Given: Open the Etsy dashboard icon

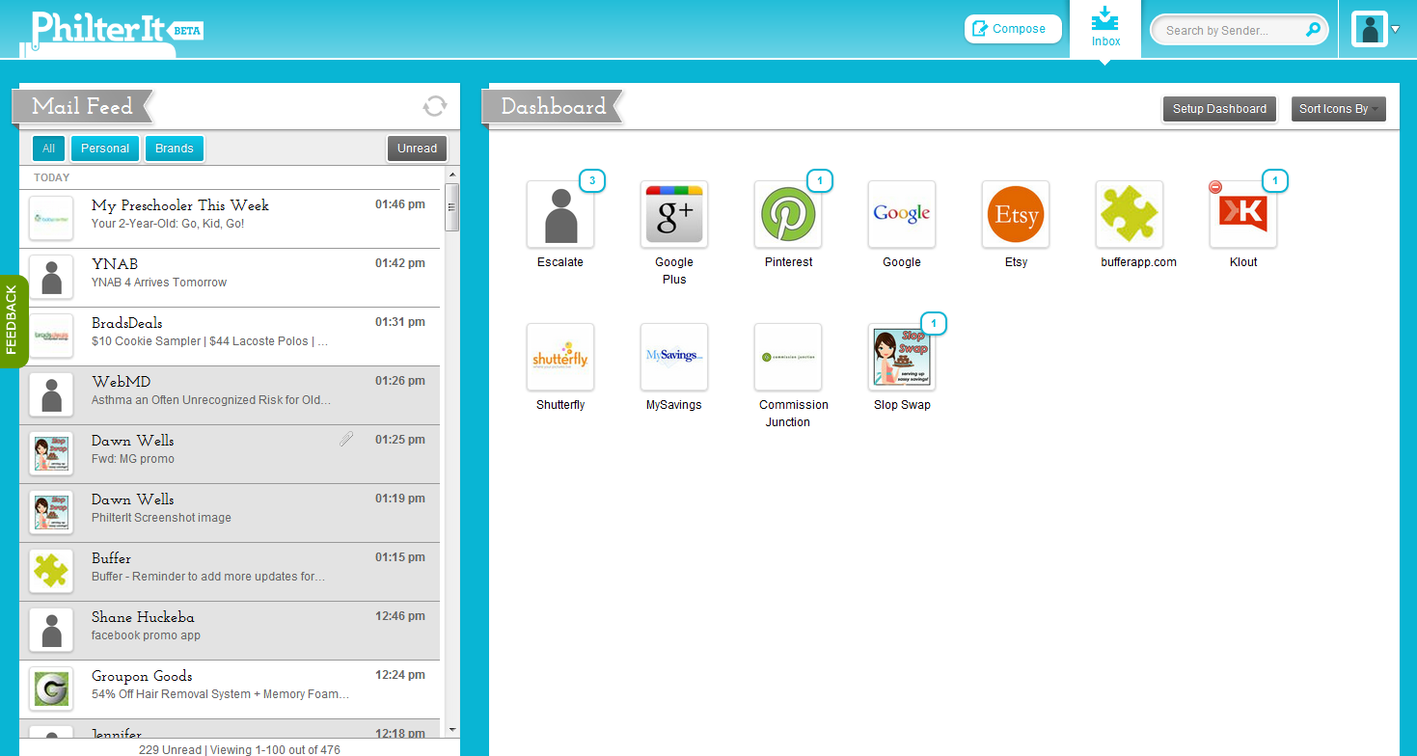Looking at the screenshot, I should (1016, 214).
